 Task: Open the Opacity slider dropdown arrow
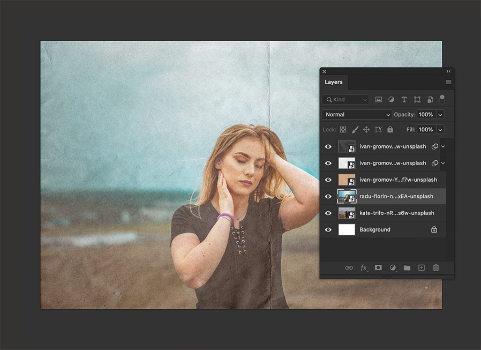440,115
